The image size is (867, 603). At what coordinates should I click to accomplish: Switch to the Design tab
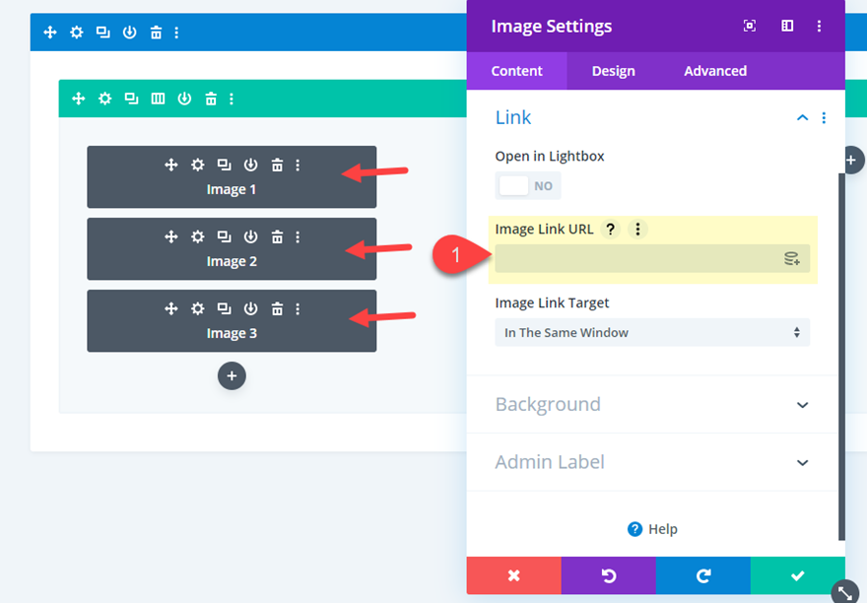point(613,70)
